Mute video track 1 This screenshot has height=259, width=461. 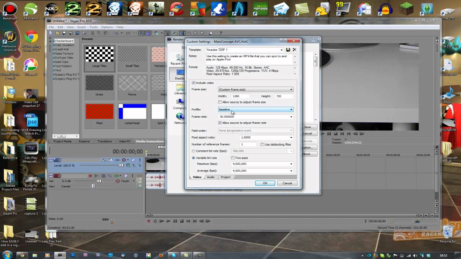click(x=133, y=160)
